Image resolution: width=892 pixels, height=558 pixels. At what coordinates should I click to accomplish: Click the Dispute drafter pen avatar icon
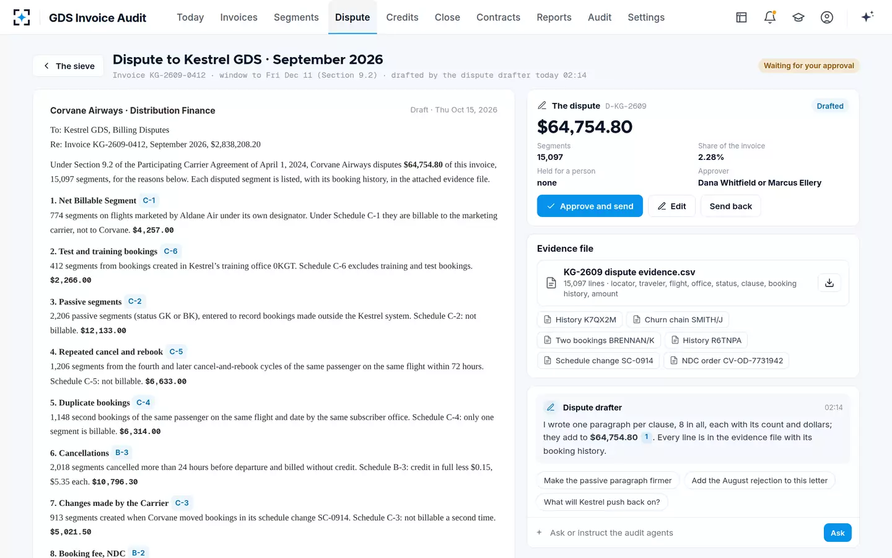(550, 407)
